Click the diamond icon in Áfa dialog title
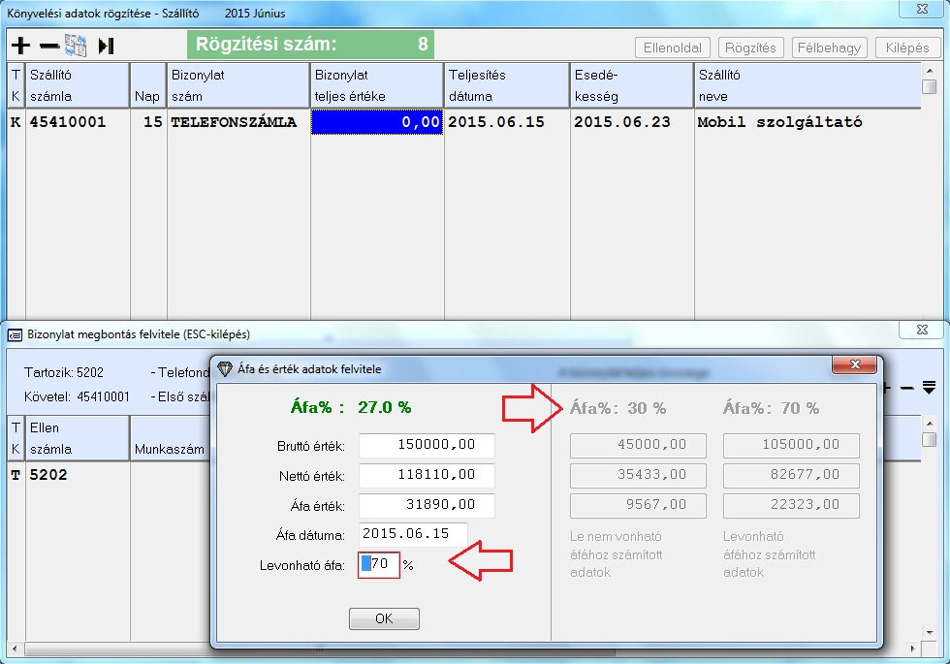 coord(225,368)
